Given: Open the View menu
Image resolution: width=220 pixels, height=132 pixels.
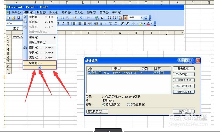Looking at the screenshot, I should click(x=41, y=13).
